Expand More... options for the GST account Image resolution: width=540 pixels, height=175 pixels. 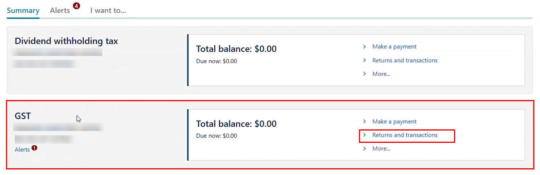(381, 149)
